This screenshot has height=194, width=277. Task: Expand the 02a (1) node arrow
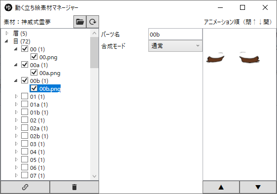[16, 128]
